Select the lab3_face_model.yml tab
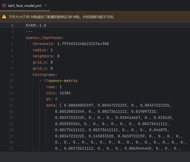This screenshot has width=190, height=162. (25, 6)
